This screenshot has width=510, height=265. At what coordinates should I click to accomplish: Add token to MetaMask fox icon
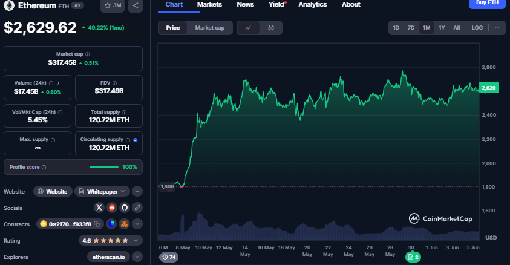pos(124,224)
